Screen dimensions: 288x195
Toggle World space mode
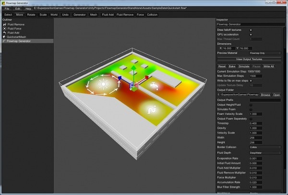(x=54, y=15)
